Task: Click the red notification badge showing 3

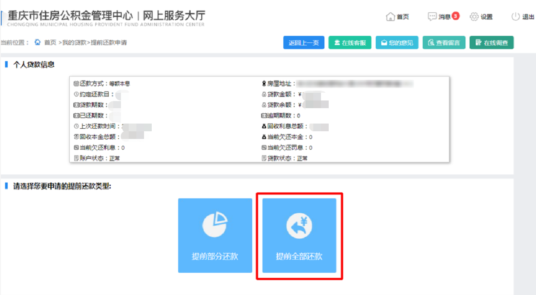Action: [455, 16]
